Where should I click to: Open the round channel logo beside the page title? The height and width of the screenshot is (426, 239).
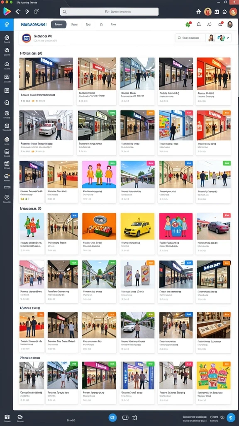pyautogui.click(x=26, y=38)
